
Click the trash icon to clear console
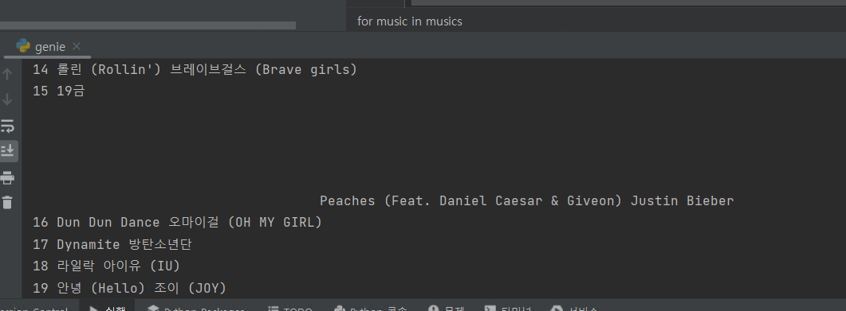(x=7, y=202)
